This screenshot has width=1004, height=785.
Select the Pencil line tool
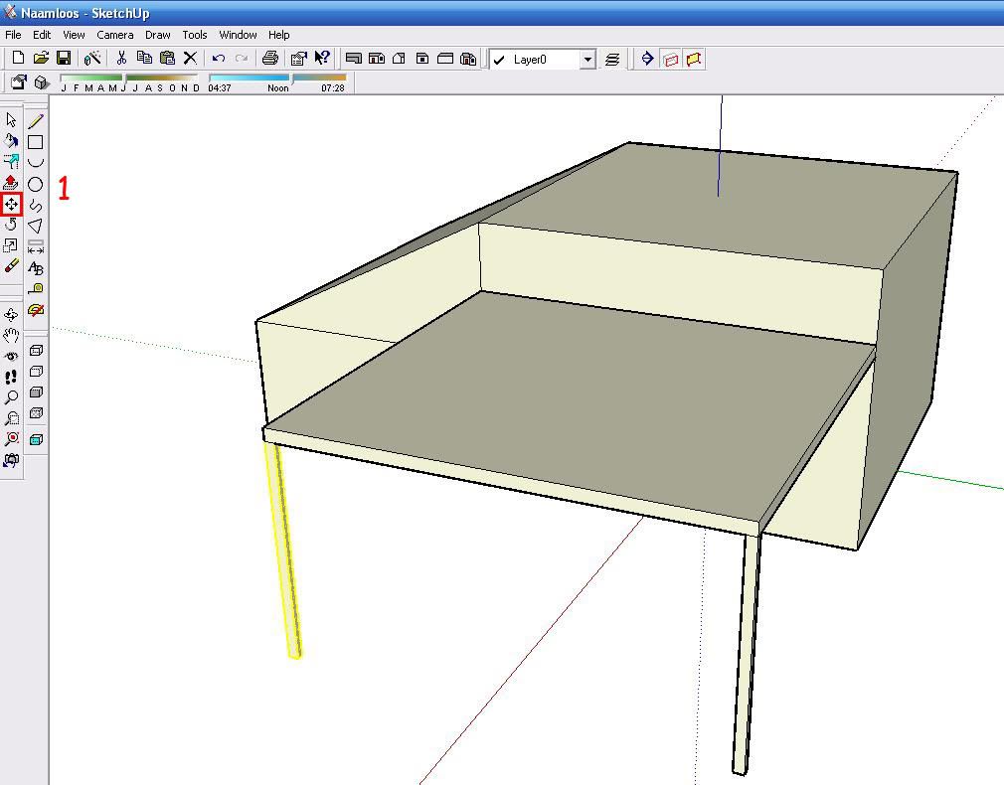click(x=36, y=121)
